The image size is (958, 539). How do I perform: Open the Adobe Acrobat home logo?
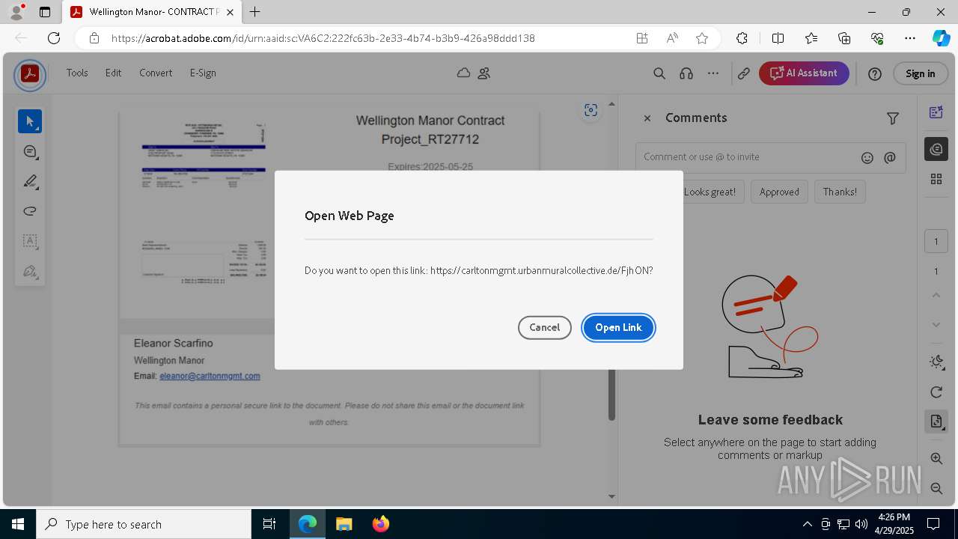point(30,73)
